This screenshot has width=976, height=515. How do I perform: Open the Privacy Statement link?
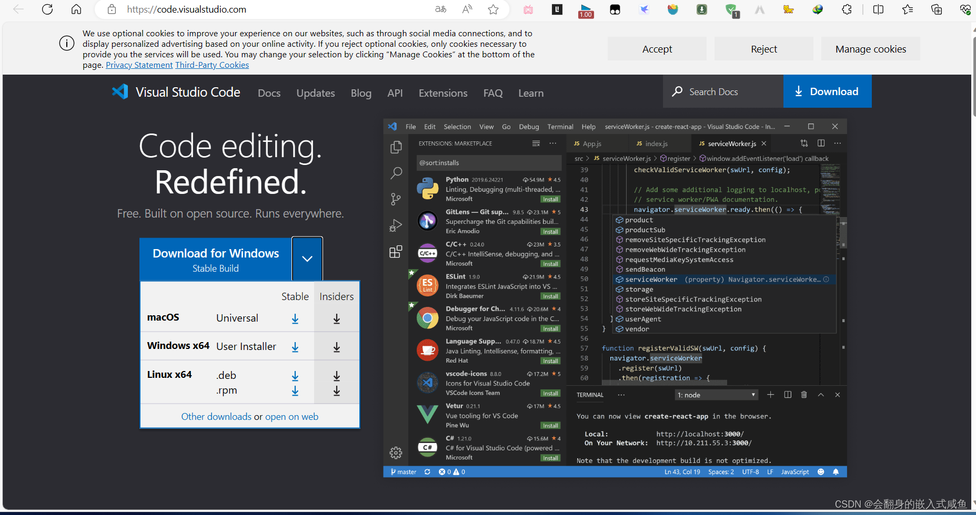(139, 65)
